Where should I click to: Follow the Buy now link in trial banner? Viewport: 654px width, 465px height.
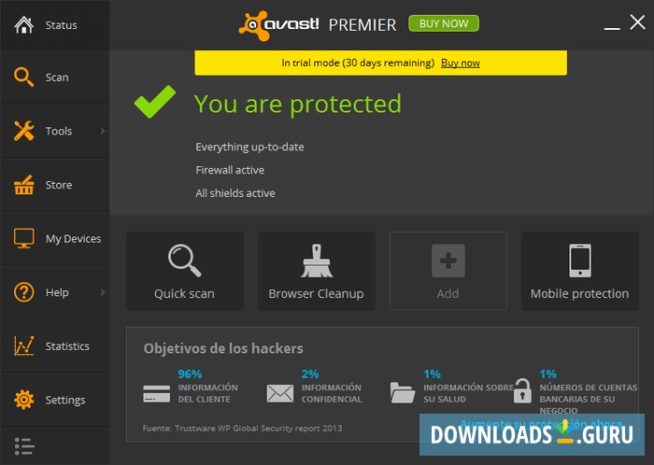tap(461, 63)
